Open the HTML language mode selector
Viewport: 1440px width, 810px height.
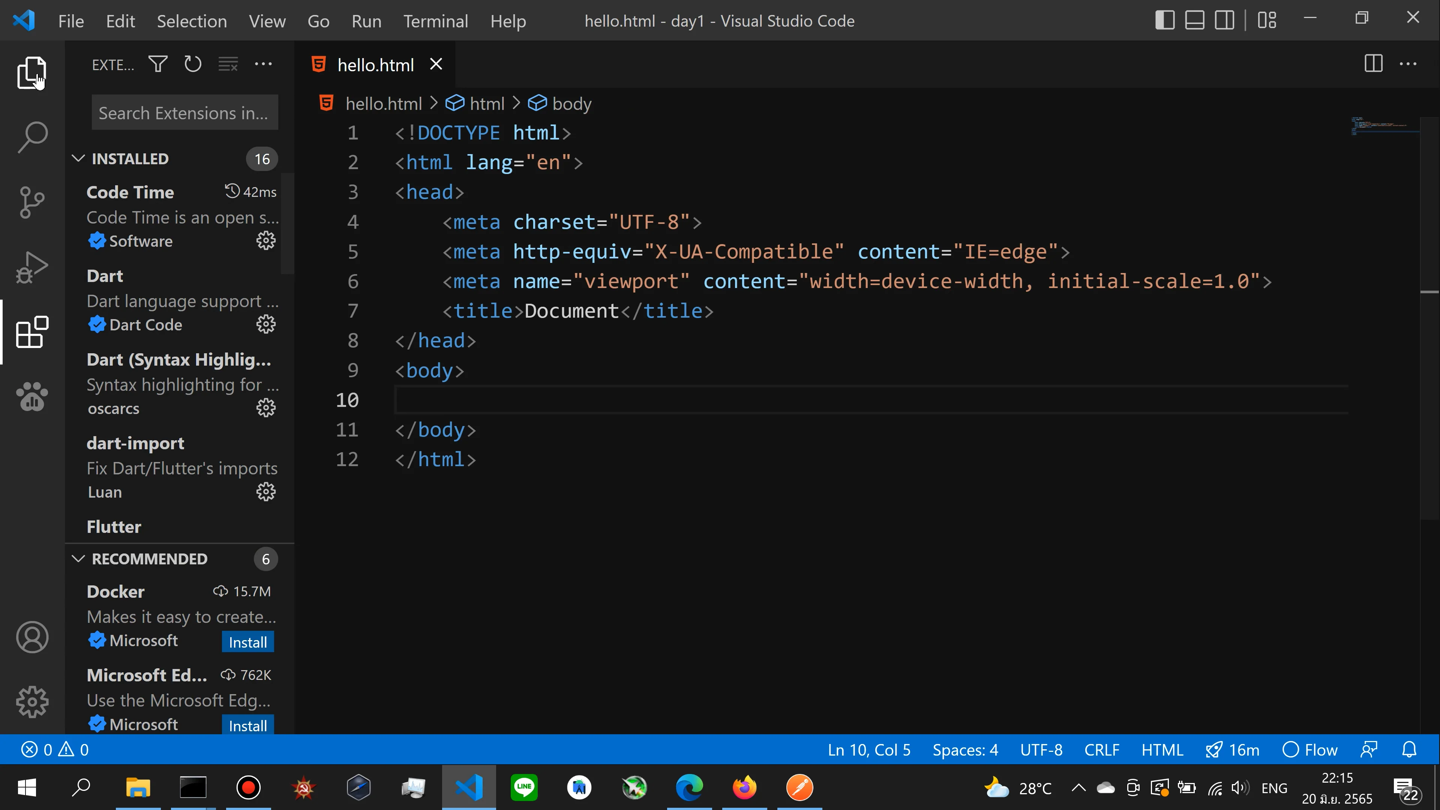[1162, 750]
